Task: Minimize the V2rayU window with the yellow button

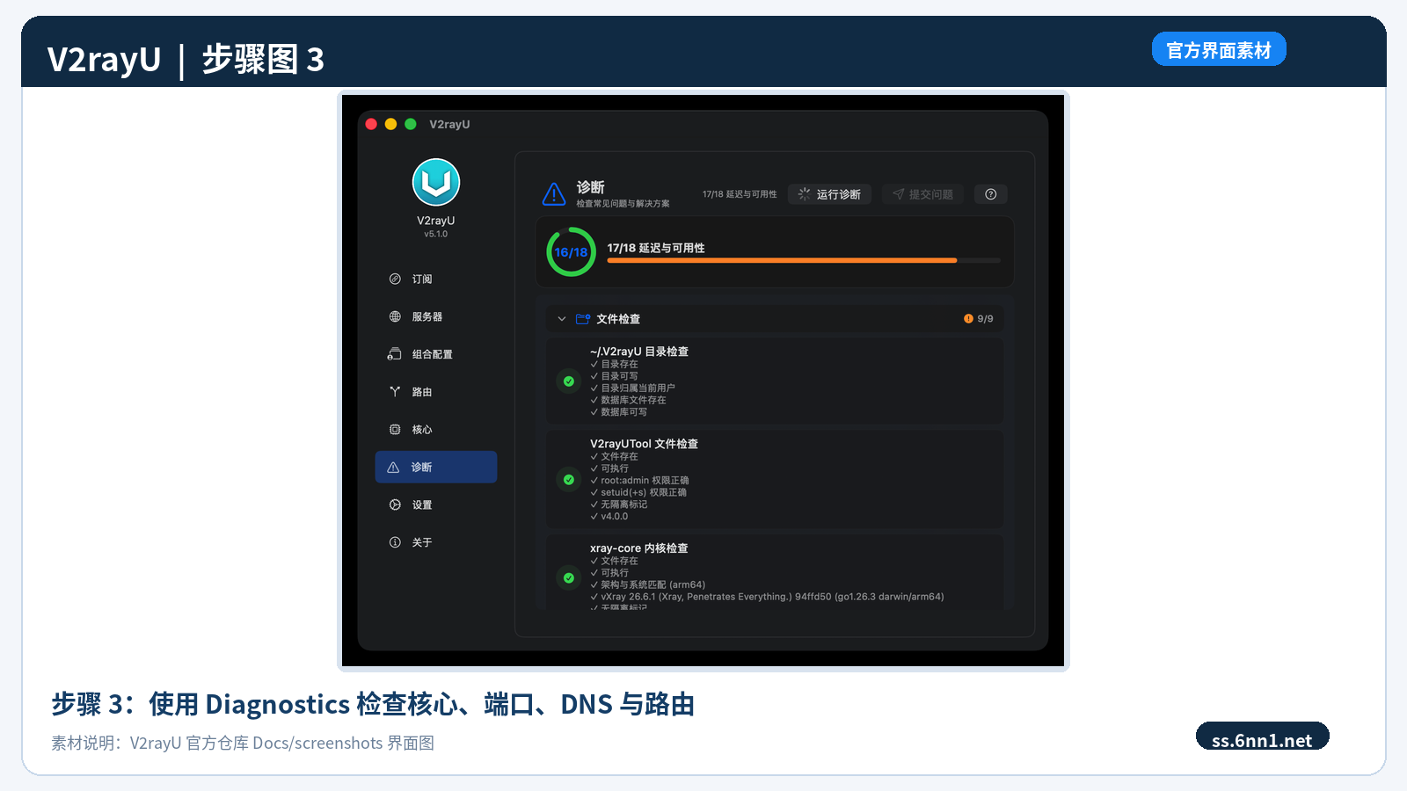Action: coord(390,124)
